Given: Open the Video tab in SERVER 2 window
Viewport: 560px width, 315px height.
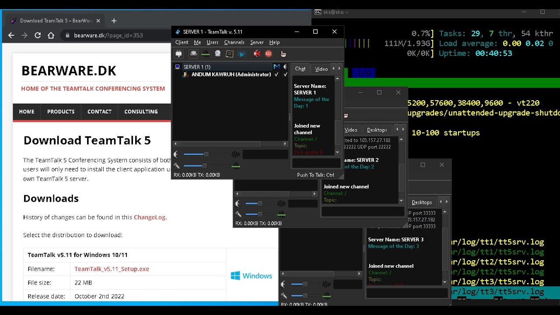Looking at the screenshot, I should coord(351,130).
